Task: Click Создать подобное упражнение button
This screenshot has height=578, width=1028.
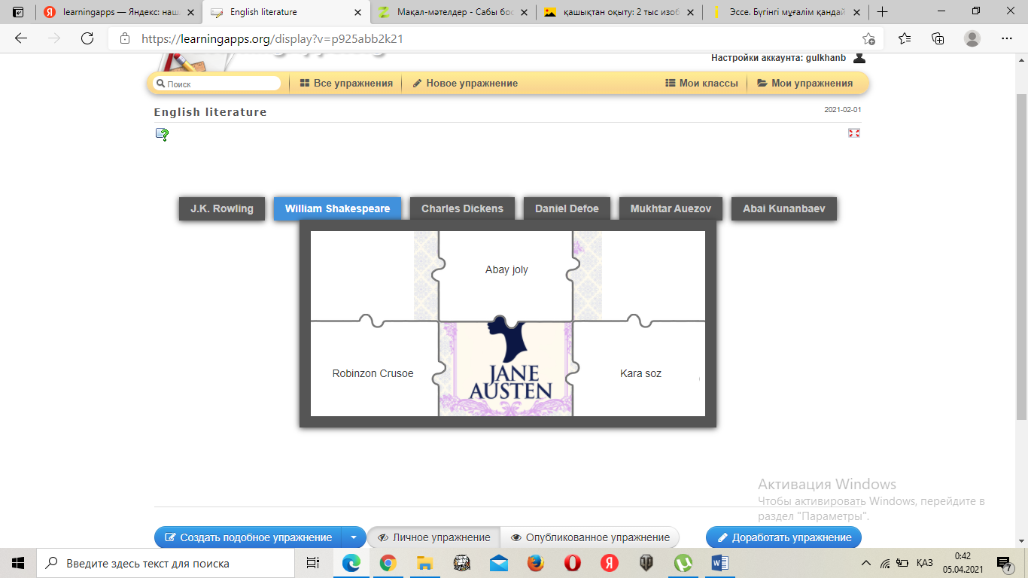Action: [248, 537]
